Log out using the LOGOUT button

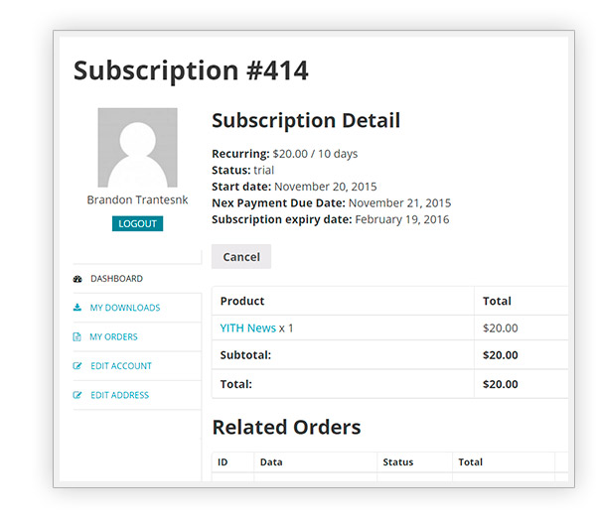[x=138, y=223]
